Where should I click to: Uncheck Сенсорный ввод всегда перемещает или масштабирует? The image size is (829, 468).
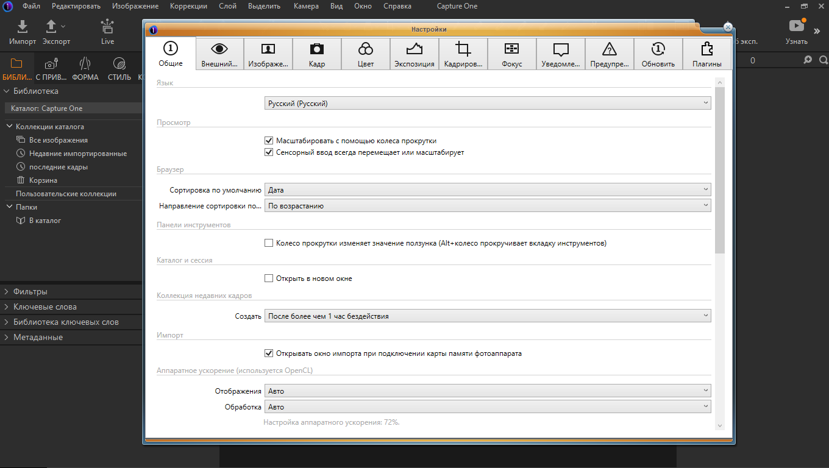pyautogui.click(x=269, y=152)
